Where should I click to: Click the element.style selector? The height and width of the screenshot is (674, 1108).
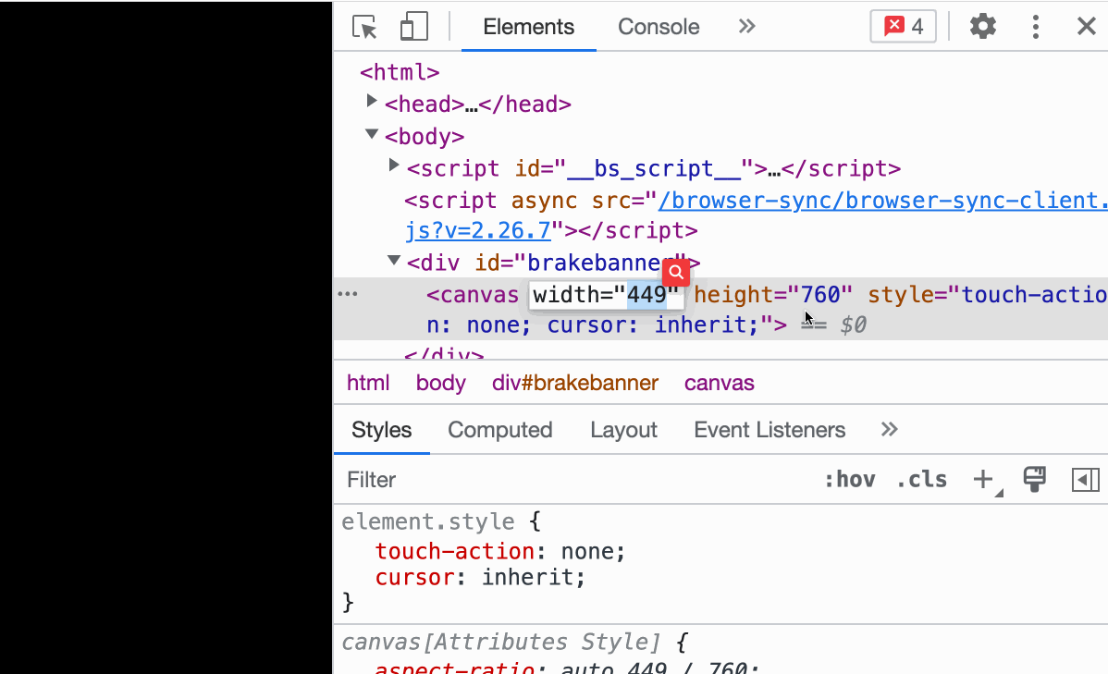coord(428,521)
